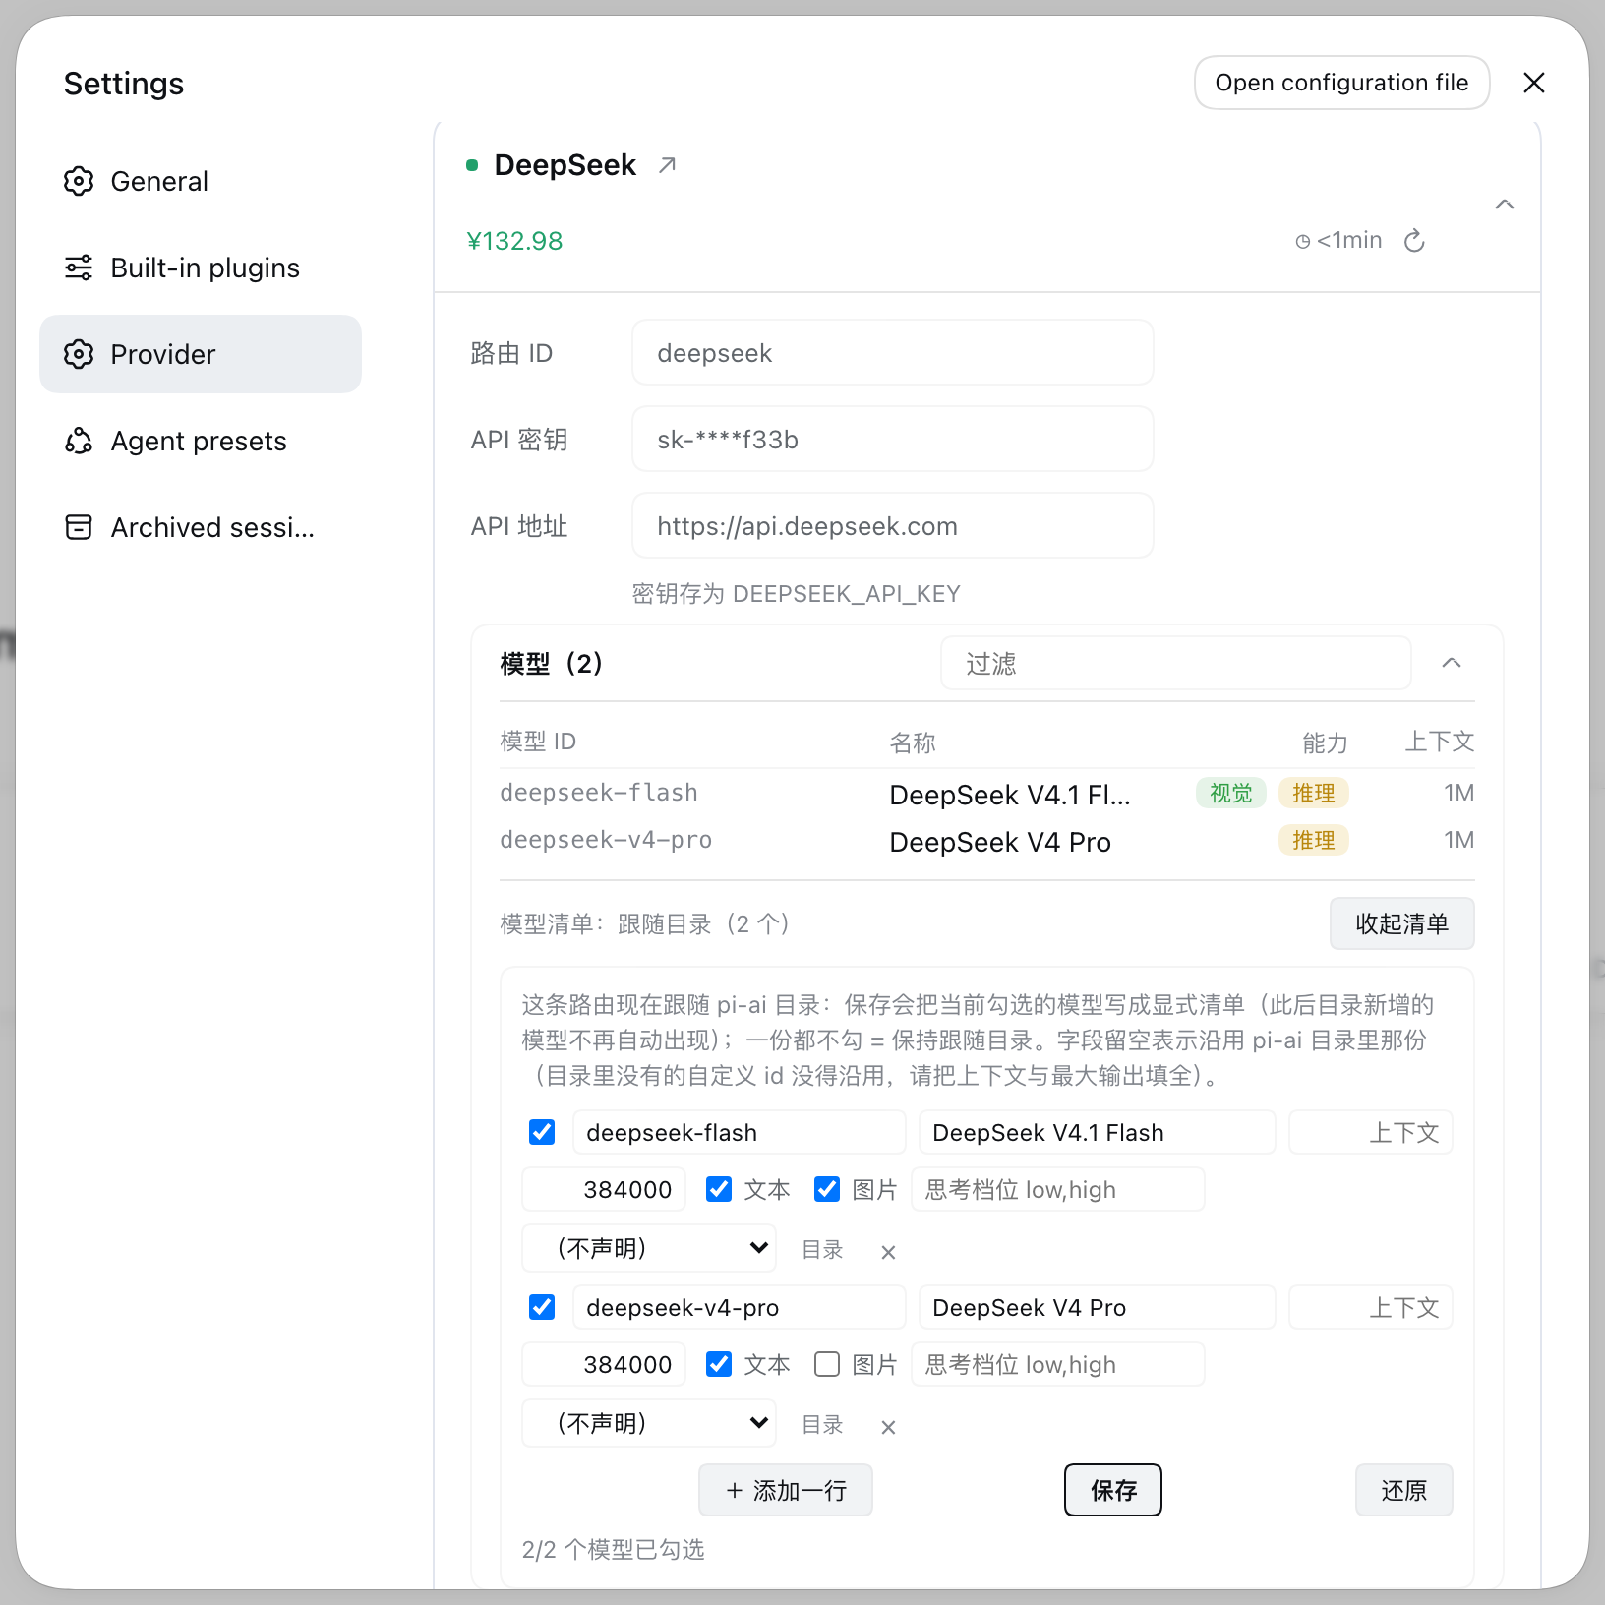
Task: Collapse the 模型 (2) section
Action: pyautogui.click(x=1452, y=663)
